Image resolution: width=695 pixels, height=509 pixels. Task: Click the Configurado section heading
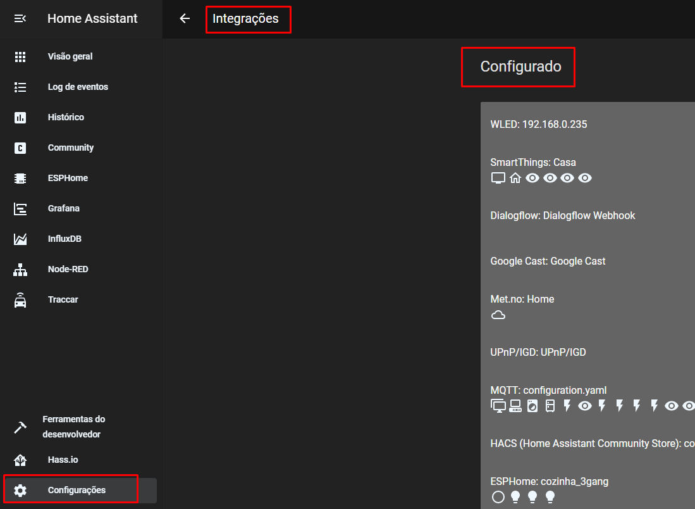point(521,66)
